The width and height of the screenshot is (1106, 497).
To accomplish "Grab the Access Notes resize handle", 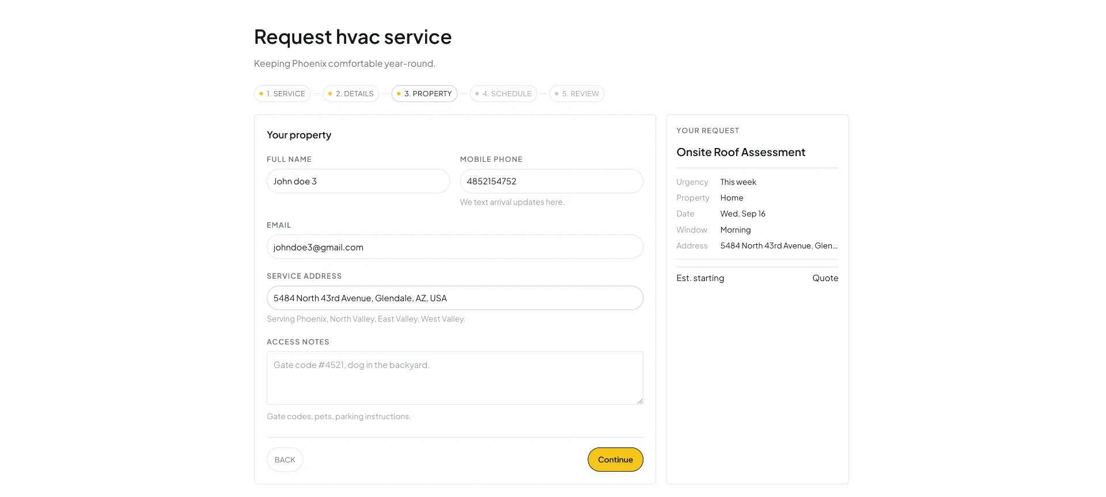I will coord(639,401).
